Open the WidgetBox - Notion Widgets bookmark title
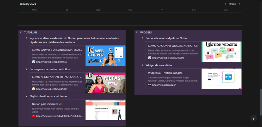Screen dimensions: 262x127 pos(165,73)
